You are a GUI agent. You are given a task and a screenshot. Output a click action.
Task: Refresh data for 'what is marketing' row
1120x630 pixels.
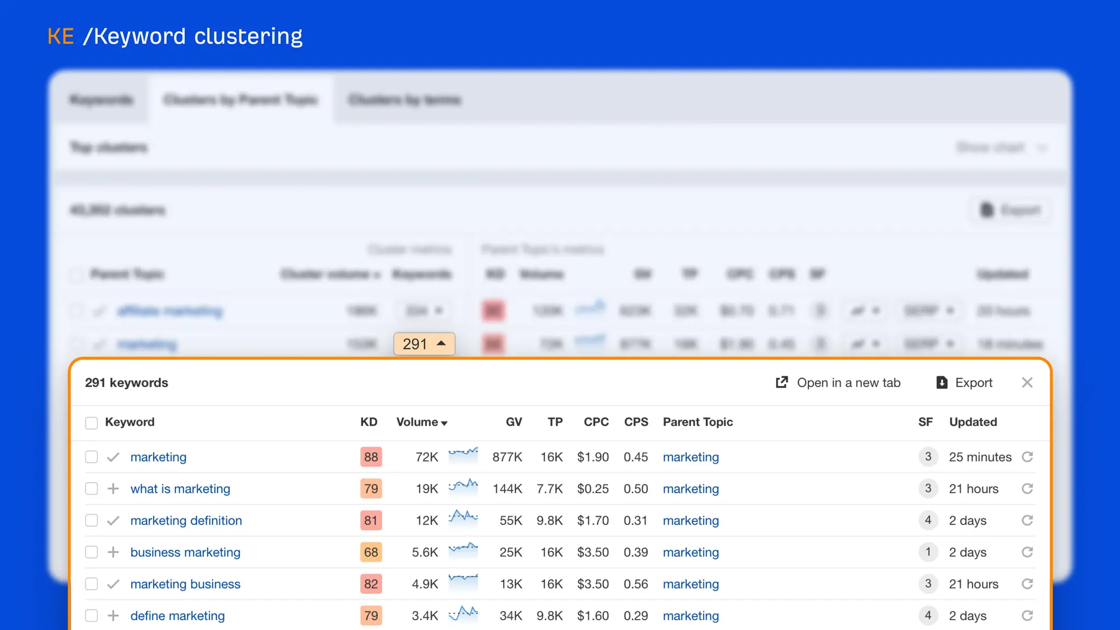[x=1028, y=489]
